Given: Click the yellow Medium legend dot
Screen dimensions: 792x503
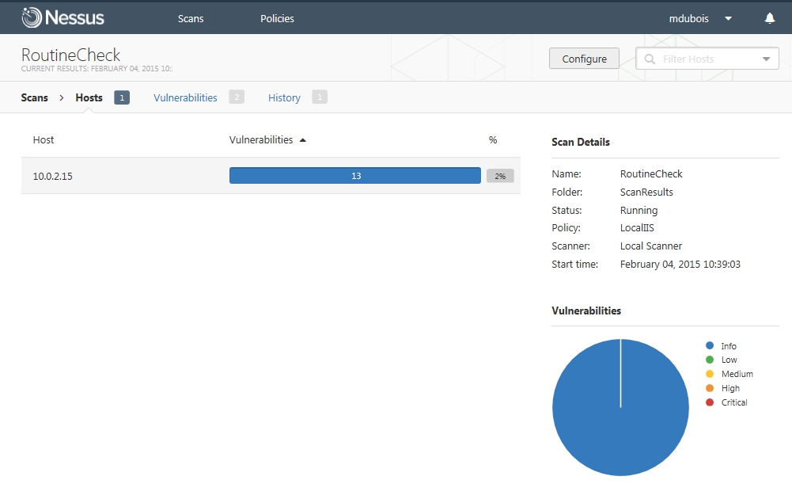Looking at the screenshot, I should coord(710,374).
